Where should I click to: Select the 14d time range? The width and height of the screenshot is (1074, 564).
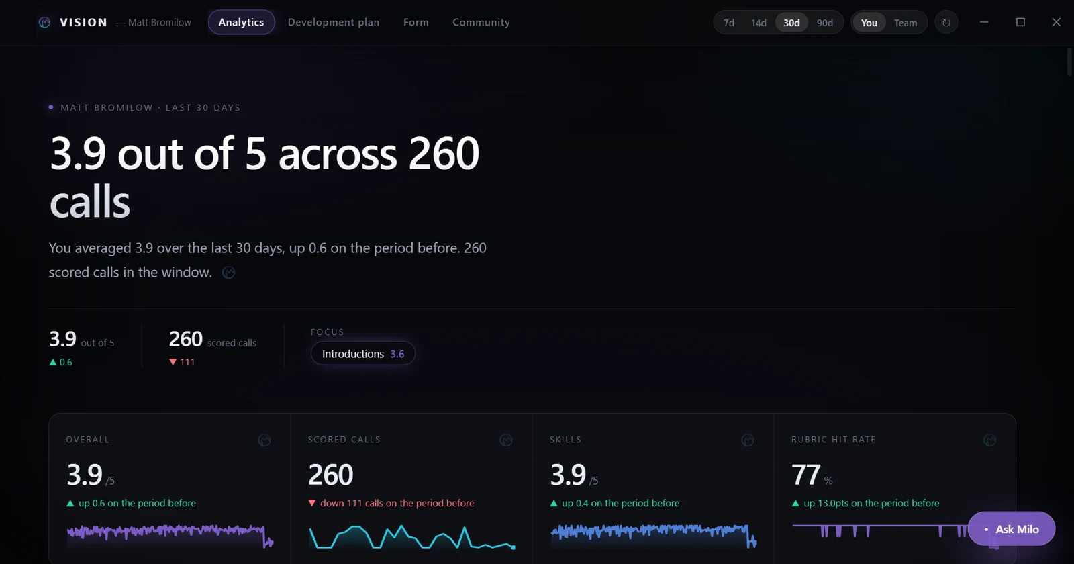click(759, 23)
